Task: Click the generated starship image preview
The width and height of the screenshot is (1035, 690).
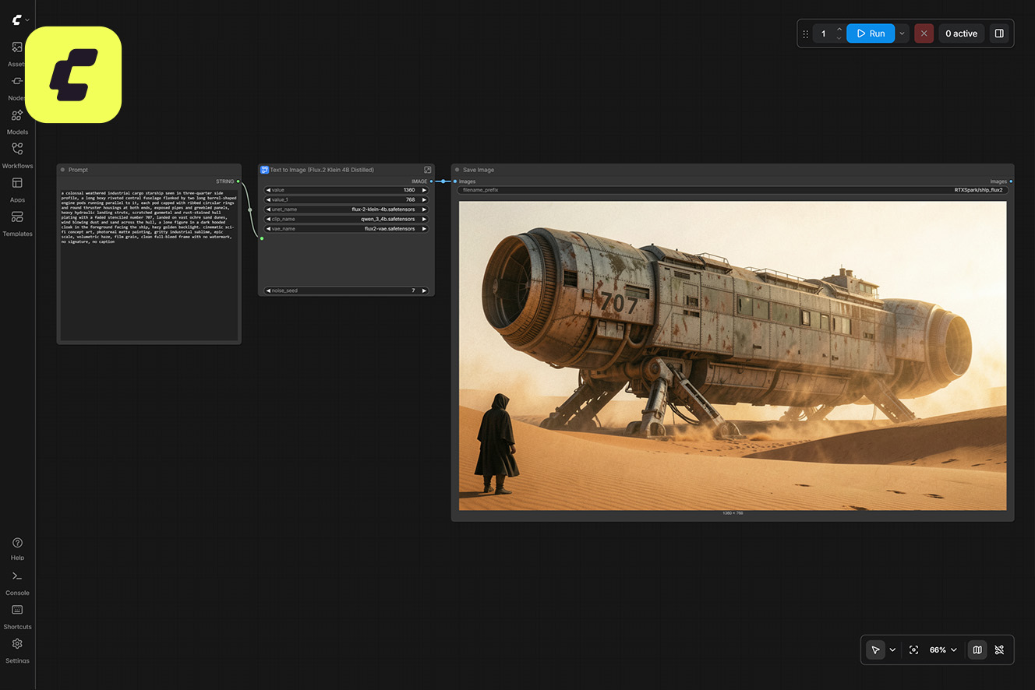Action: coord(733,356)
